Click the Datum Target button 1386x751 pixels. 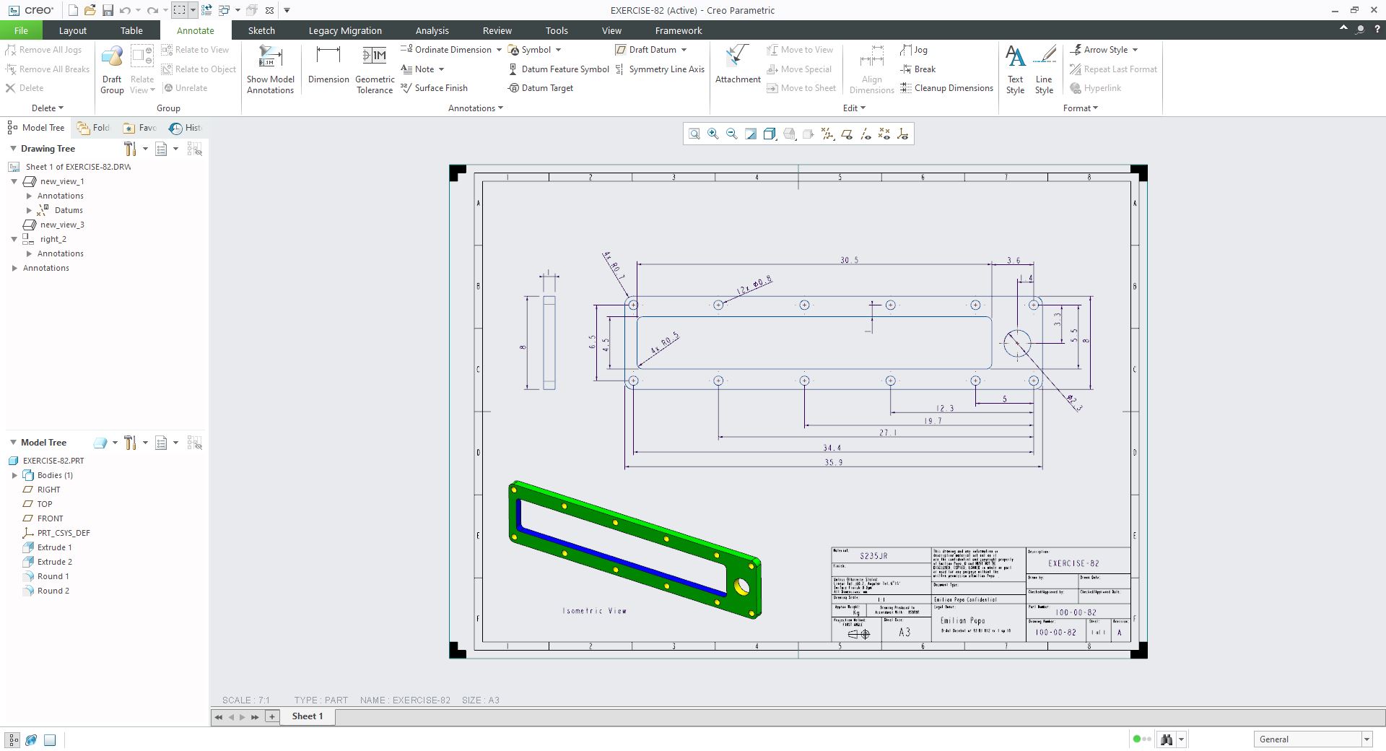pos(541,88)
